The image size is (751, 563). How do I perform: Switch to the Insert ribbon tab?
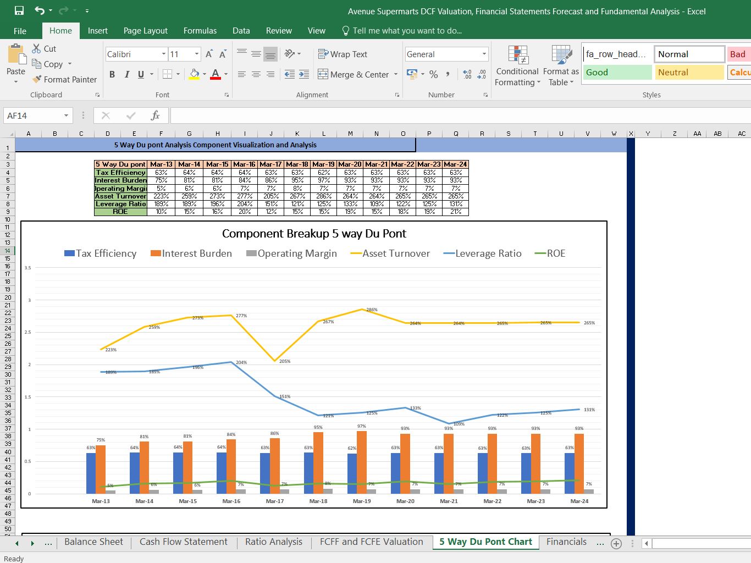click(x=98, y=31)
